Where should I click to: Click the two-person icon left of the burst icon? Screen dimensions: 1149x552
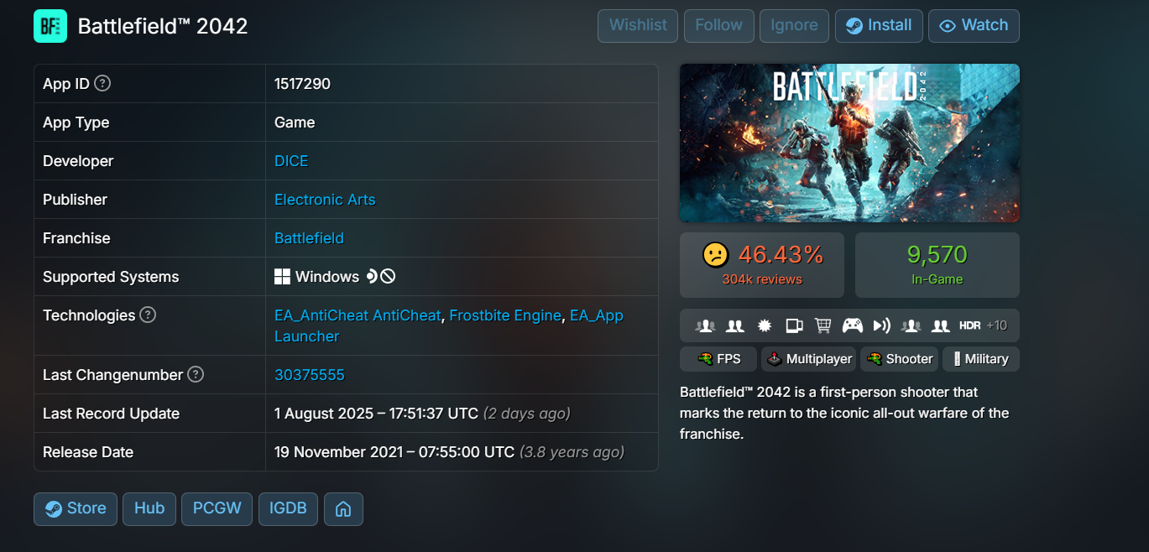[735, 325]
